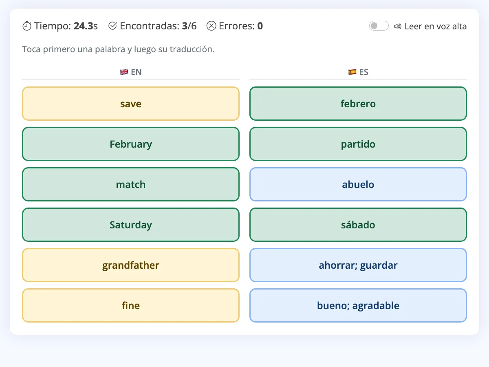Screen dimensions: 489x367
Task: Click the Encontradas 3/6 counter text
Action: tap(158, 26)
